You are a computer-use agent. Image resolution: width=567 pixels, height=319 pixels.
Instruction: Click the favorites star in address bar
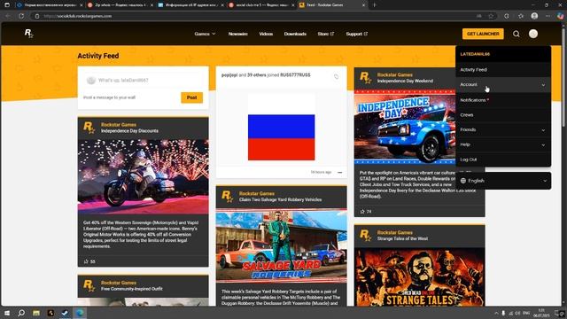[491, 16]
